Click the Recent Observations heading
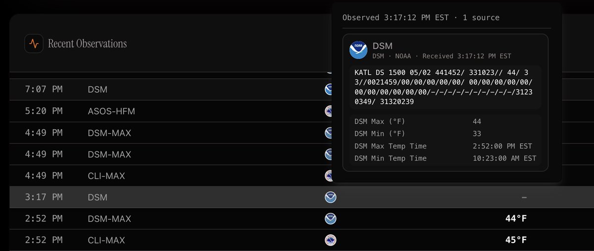The image size is (594, 251). 87,44
